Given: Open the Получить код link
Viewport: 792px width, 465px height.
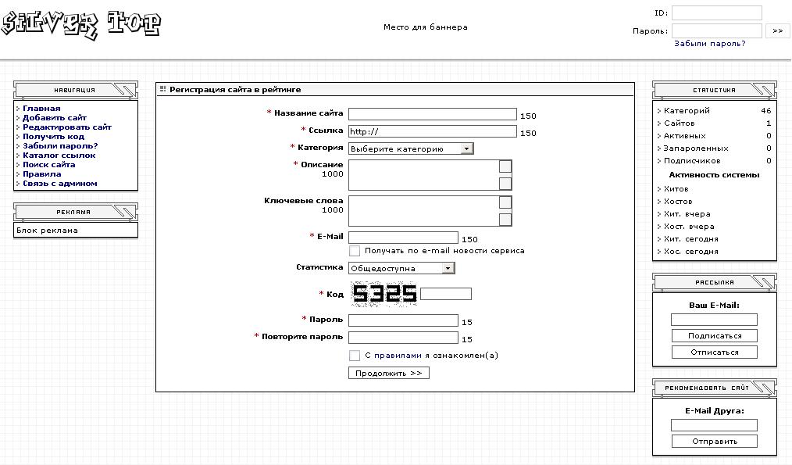Looking at the screenshot, I should coord(54,137).
